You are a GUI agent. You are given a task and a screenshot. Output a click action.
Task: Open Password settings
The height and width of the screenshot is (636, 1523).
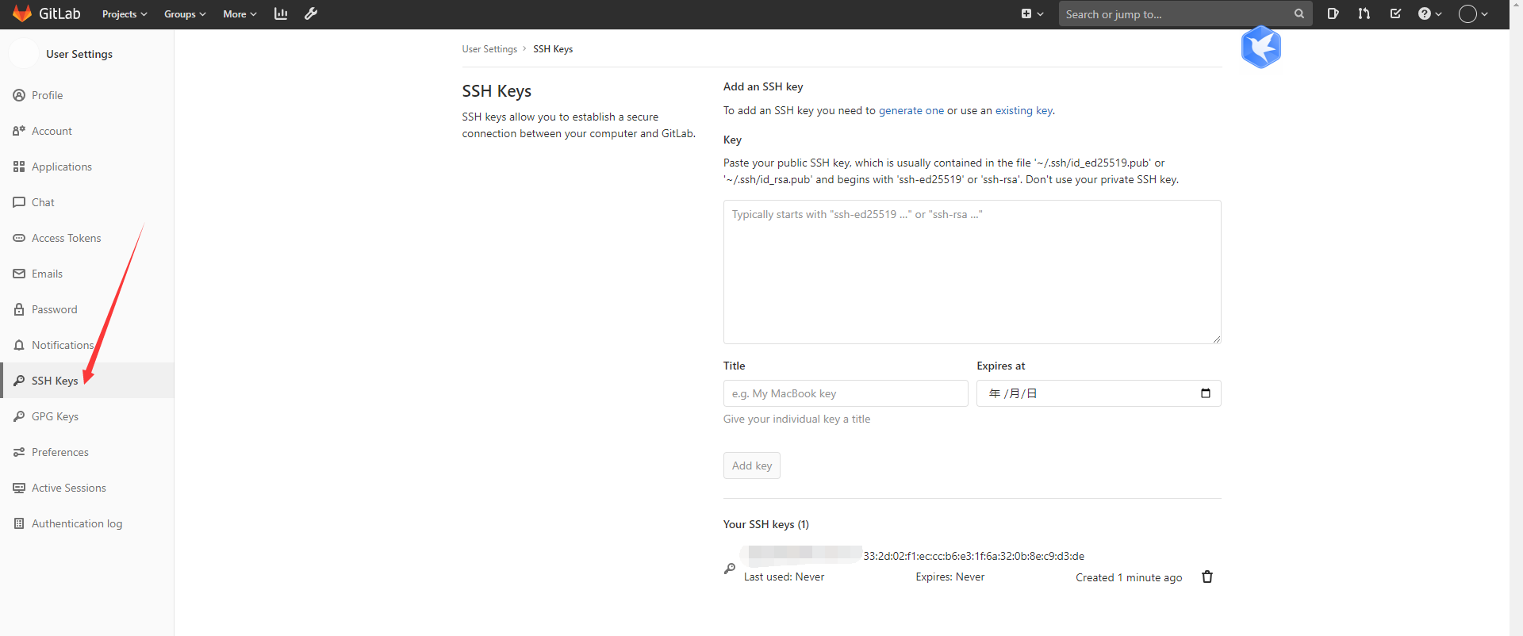[86, 309]
